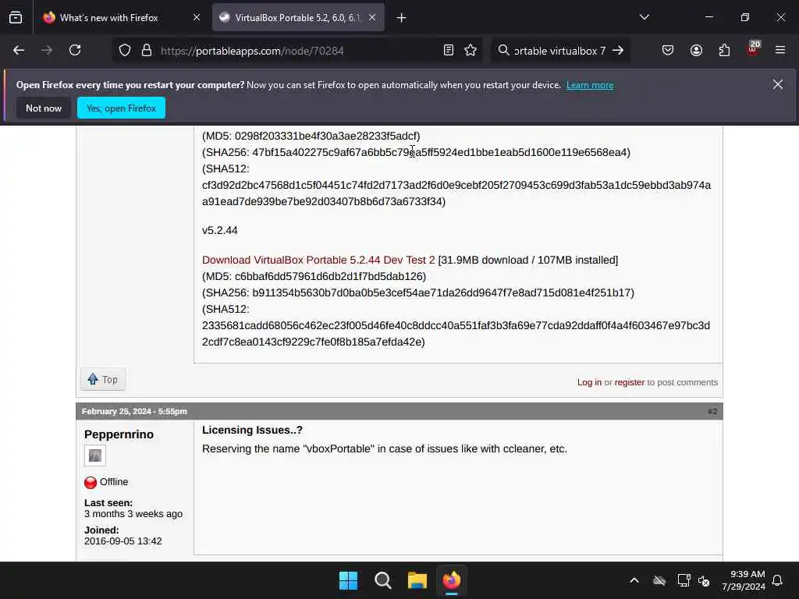The image size is (799, 599).
Task: Open Windows Start menu
Action: [349, 580]
